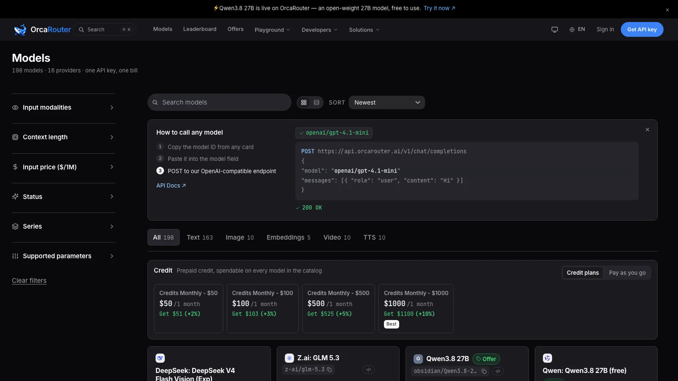
Task: Click the openai/gpt-4.1-mini model chip
Action: tap(334, 133)
